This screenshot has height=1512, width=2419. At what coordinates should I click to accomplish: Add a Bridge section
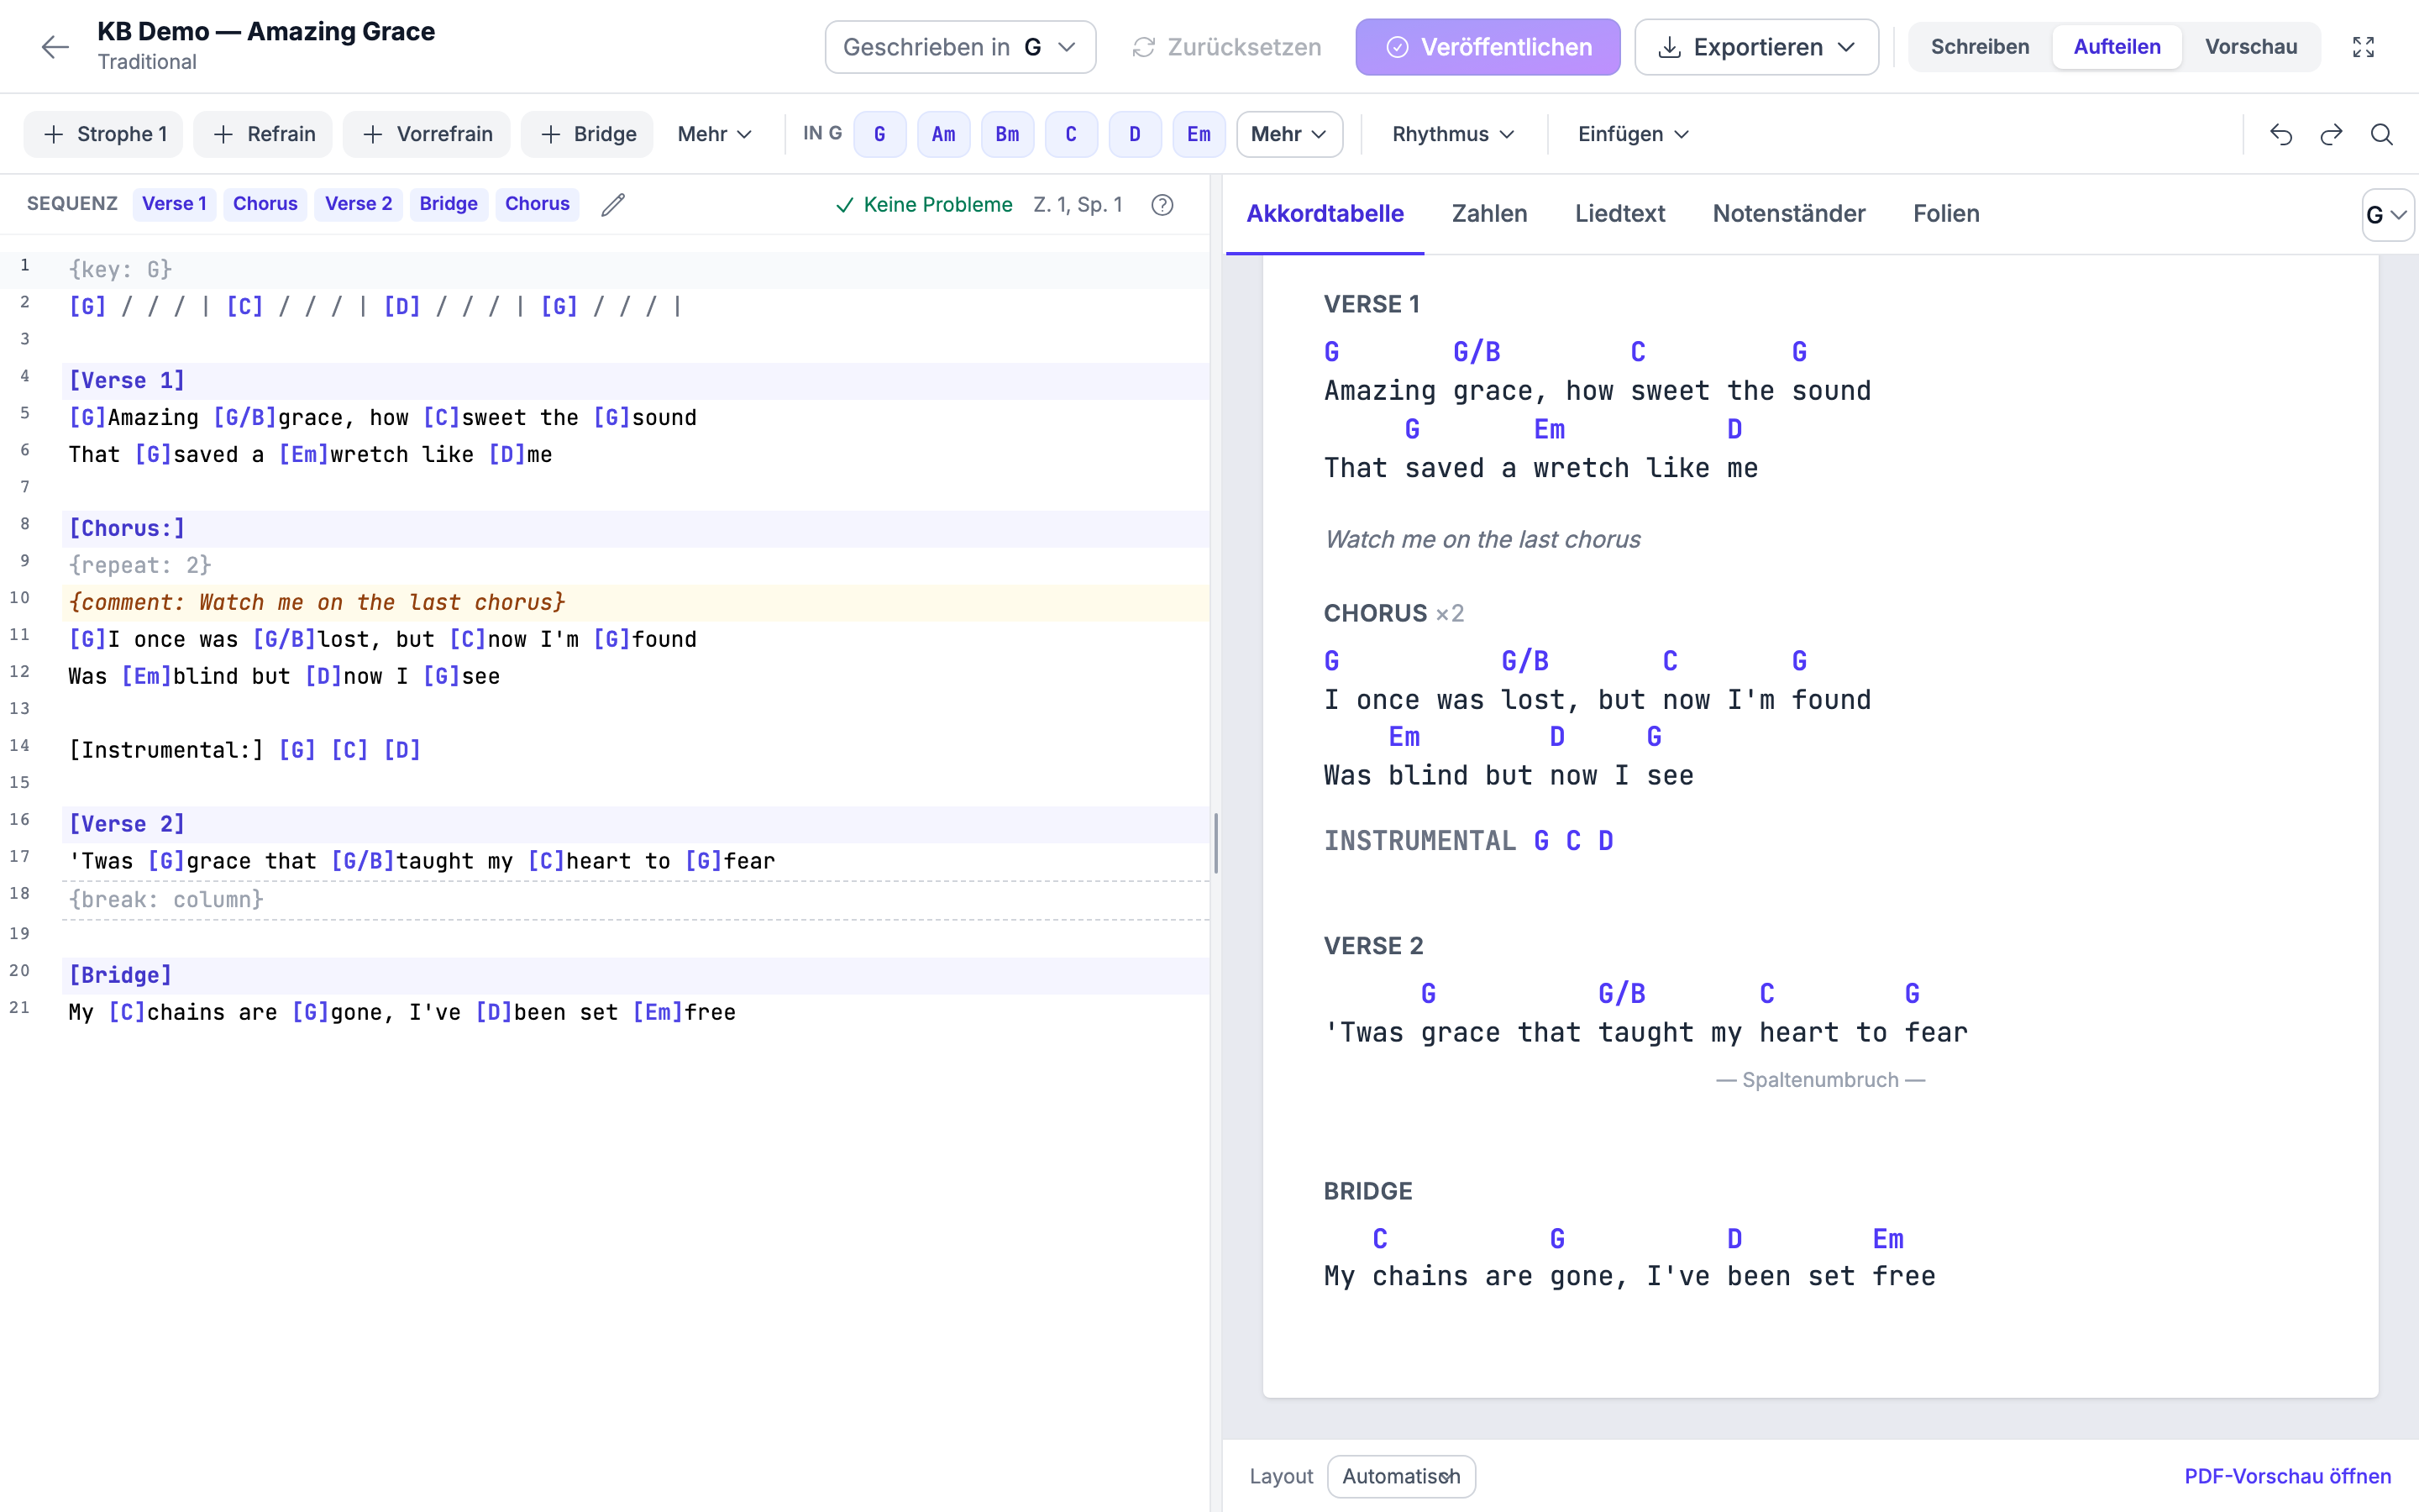coord(588,134)
